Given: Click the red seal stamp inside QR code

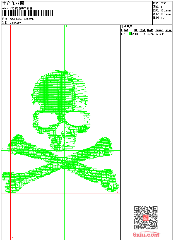Looking at the screenshot, I should click(146, 218).
